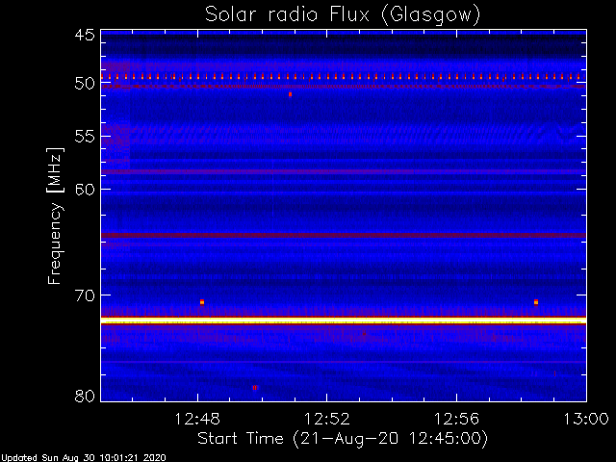616x462 pixels.
Task: Click the "Updated Sun Aug 30 10:01:21 2020" text
Action: (x=84, y=458)
